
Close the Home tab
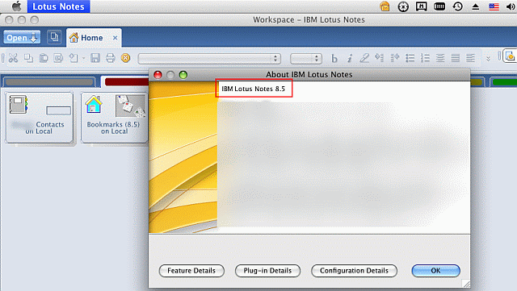click(x=115, y=38)
